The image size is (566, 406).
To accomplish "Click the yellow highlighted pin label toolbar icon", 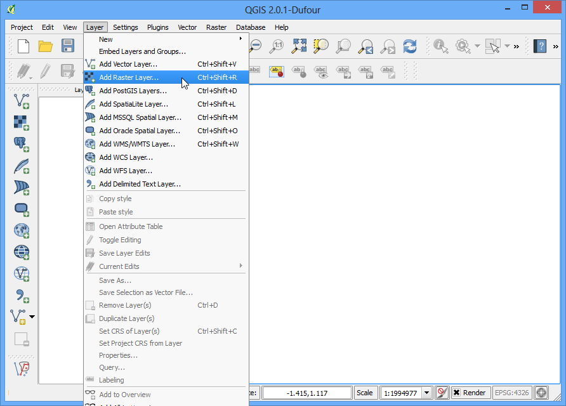I will tap(277, 72).
